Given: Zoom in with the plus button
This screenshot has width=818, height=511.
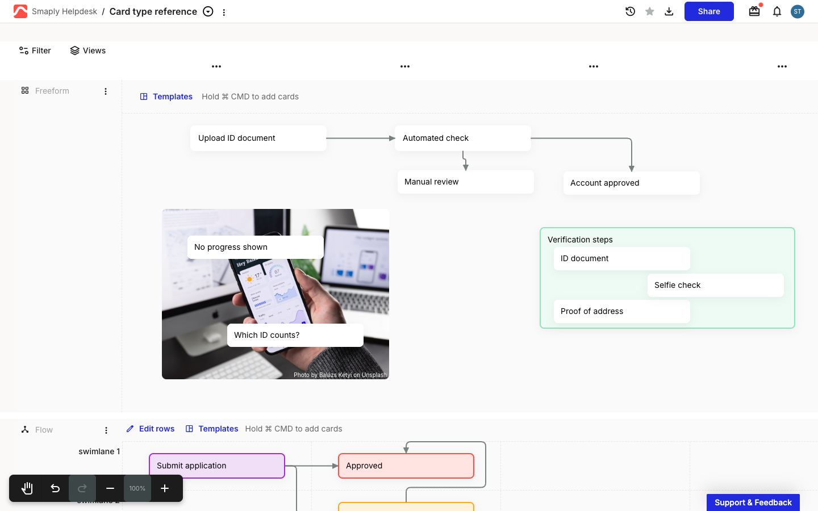Looking at the screenshot, I should [x=165, y=488].
